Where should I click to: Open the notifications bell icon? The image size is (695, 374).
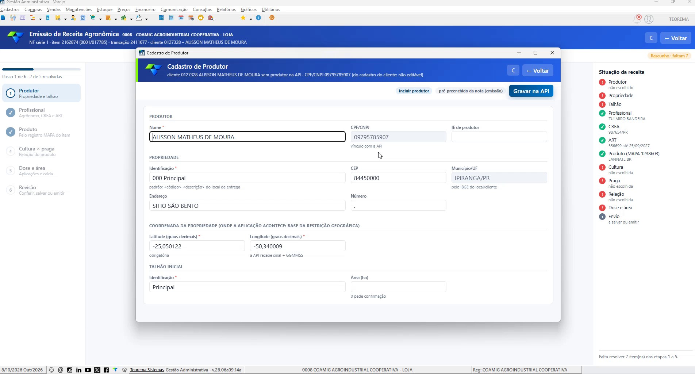[x=637, y=19]
